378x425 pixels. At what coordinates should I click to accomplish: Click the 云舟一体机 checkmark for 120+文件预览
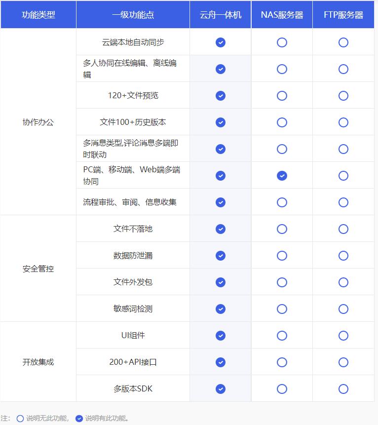[221, 96]
